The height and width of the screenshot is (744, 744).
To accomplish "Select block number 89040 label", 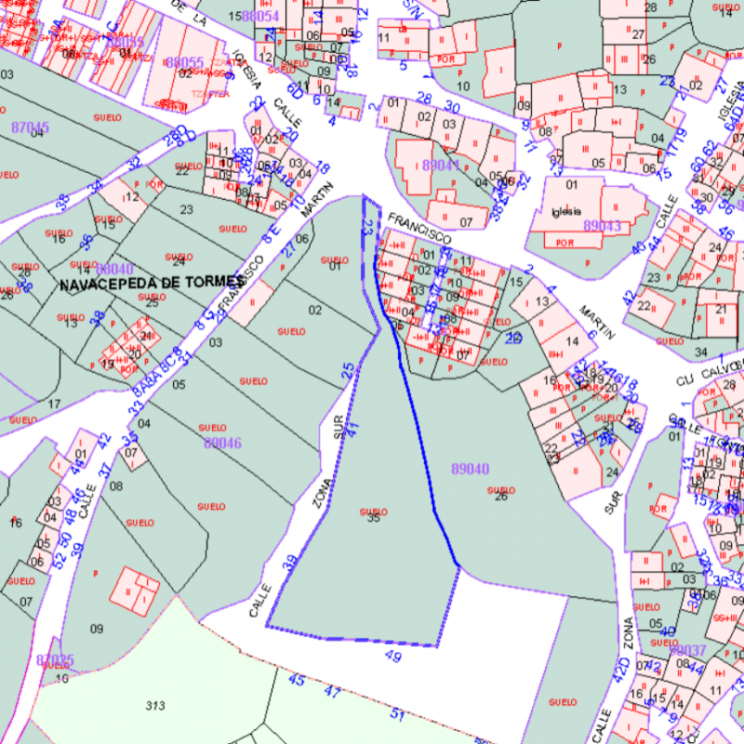I will tap(470, 469).
